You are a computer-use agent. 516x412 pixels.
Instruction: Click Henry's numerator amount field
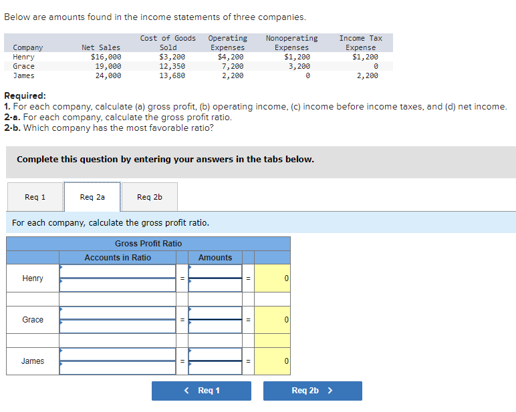[x=215, y=271]
